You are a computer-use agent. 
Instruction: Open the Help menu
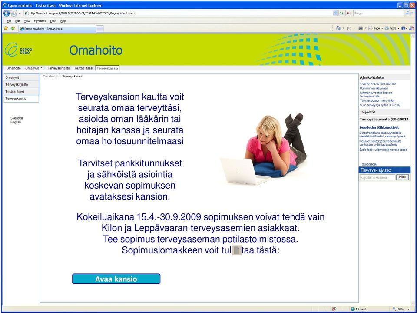63,21
